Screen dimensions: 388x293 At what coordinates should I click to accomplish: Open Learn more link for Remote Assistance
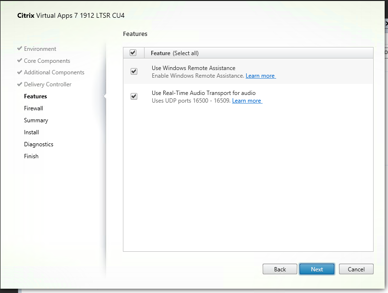tap(261, 76)
